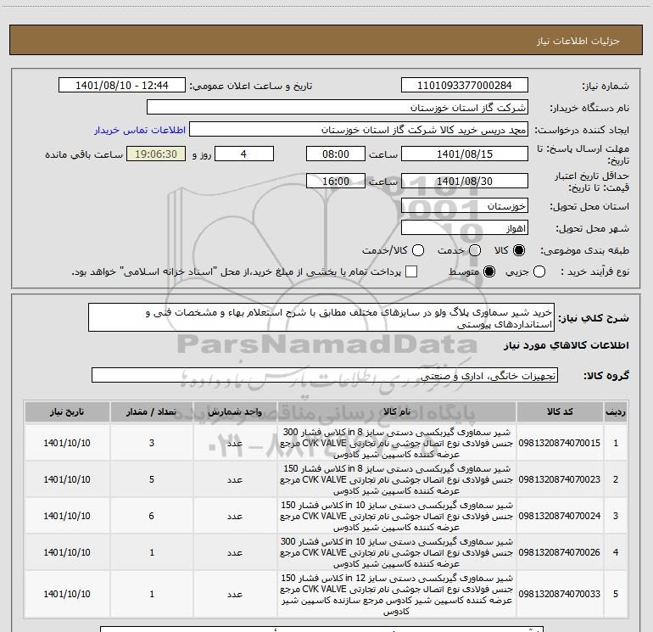Select the جزیی purchase type radio

pos(539,271)
